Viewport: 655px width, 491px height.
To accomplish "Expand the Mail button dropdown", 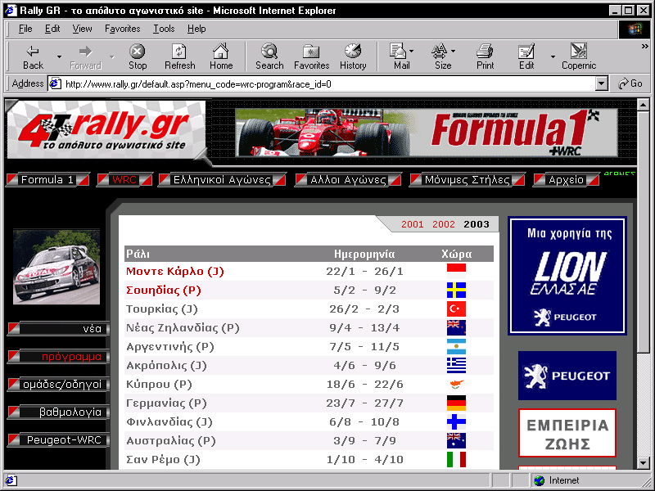I will [x=412, y=52].
